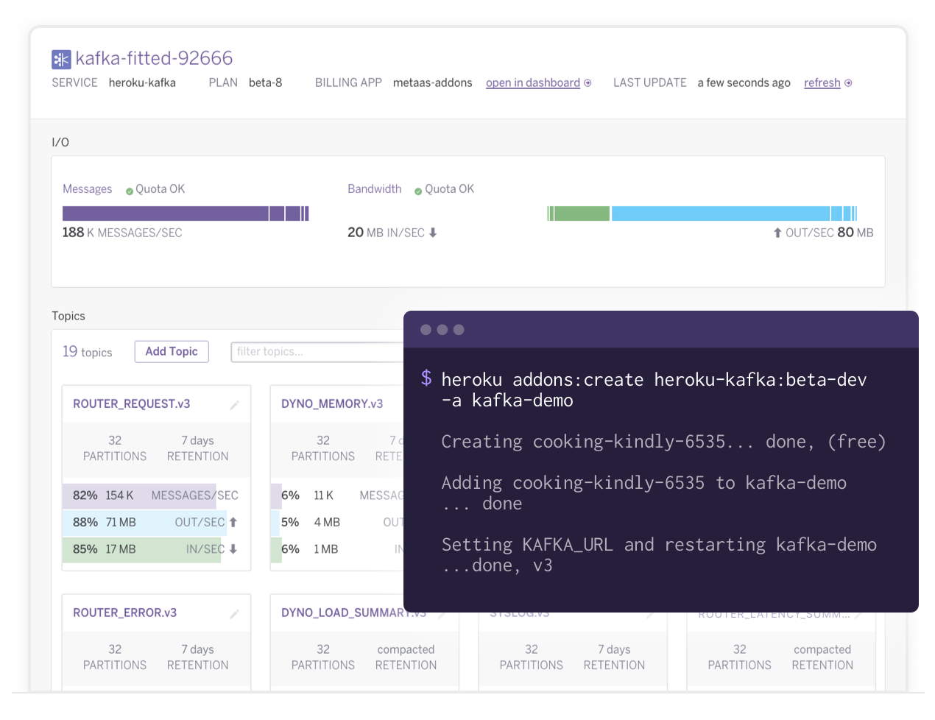Click 'Creating cooking-kindly-6535' terminal output line

click(663, 442)
